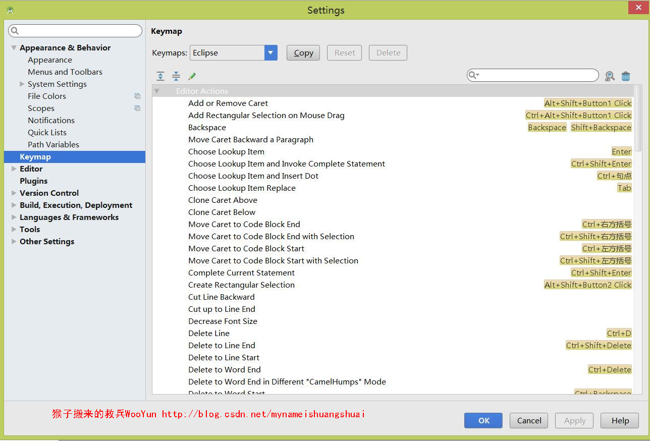The height and width of the screenshot is (441, 650).
Task: Select the Keymap item in the sidebar
Action: coord(75,156)
